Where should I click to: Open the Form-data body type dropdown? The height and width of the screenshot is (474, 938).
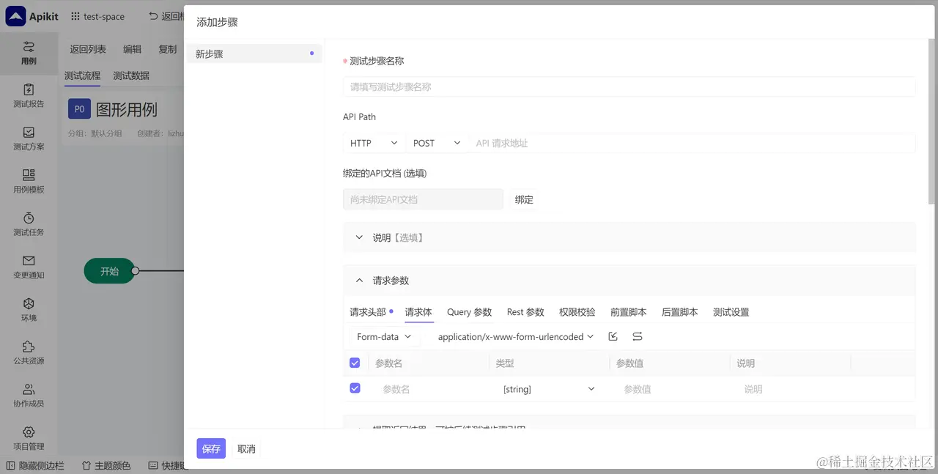click(385, 337)
